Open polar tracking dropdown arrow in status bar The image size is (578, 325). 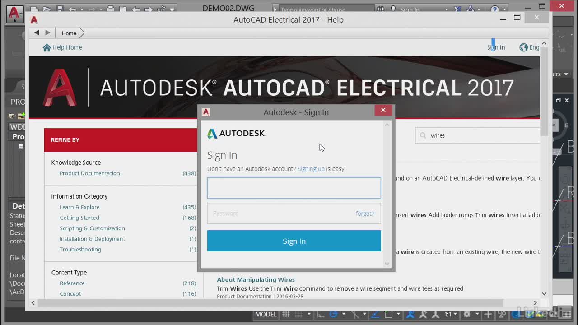(x=344, y=314)
